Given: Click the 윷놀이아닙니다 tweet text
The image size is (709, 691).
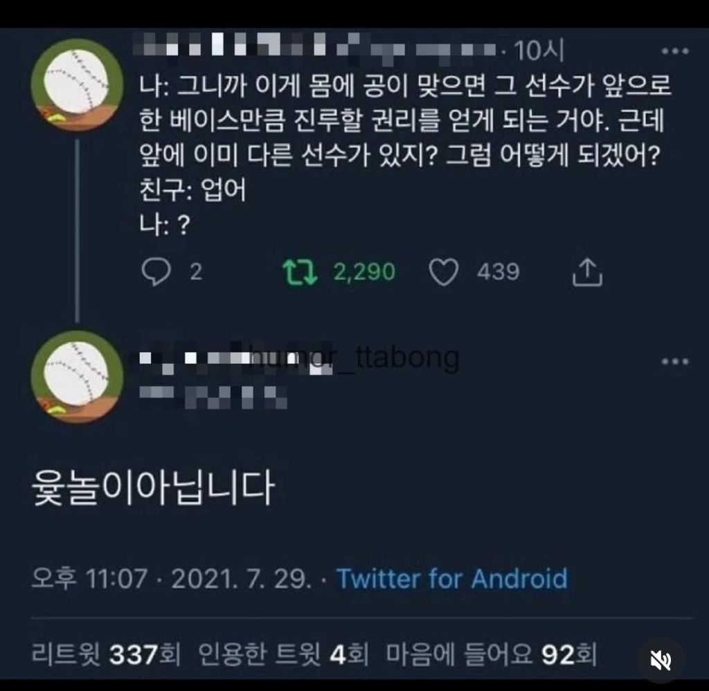Looking at the screenshot, I should pos(154,490).
